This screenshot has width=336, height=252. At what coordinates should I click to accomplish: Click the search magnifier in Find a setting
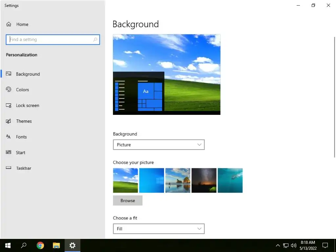coord(95,39)
